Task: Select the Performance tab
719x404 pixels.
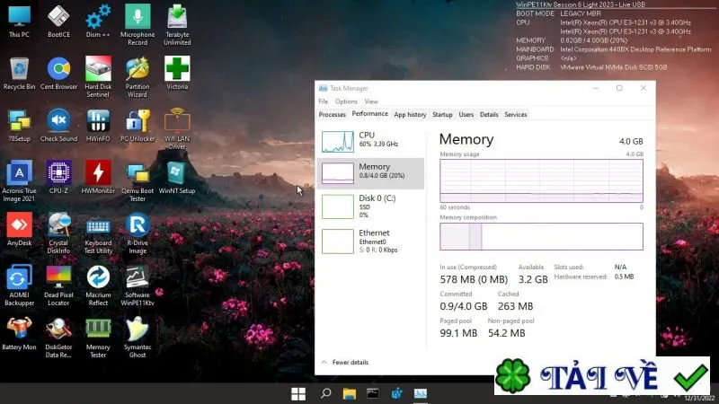Action: pos(369,114)
